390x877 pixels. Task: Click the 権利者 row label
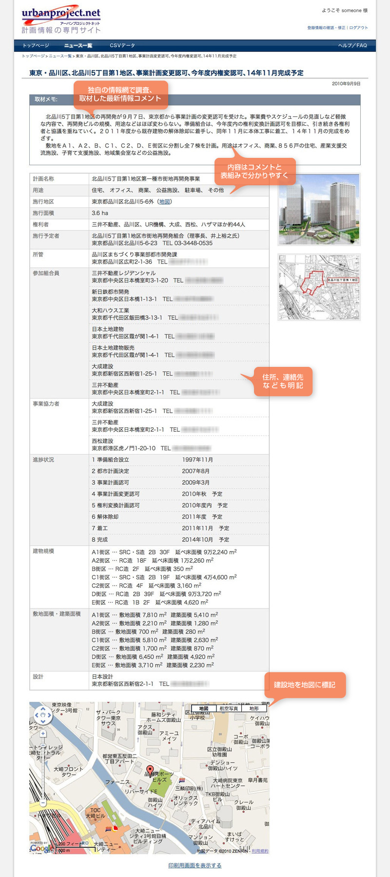tap(40, 225)
